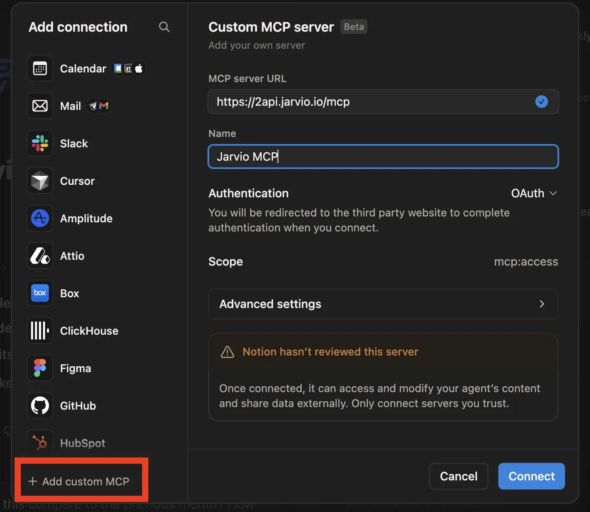
Task: Click the Add connection heading
Action: 78,27
